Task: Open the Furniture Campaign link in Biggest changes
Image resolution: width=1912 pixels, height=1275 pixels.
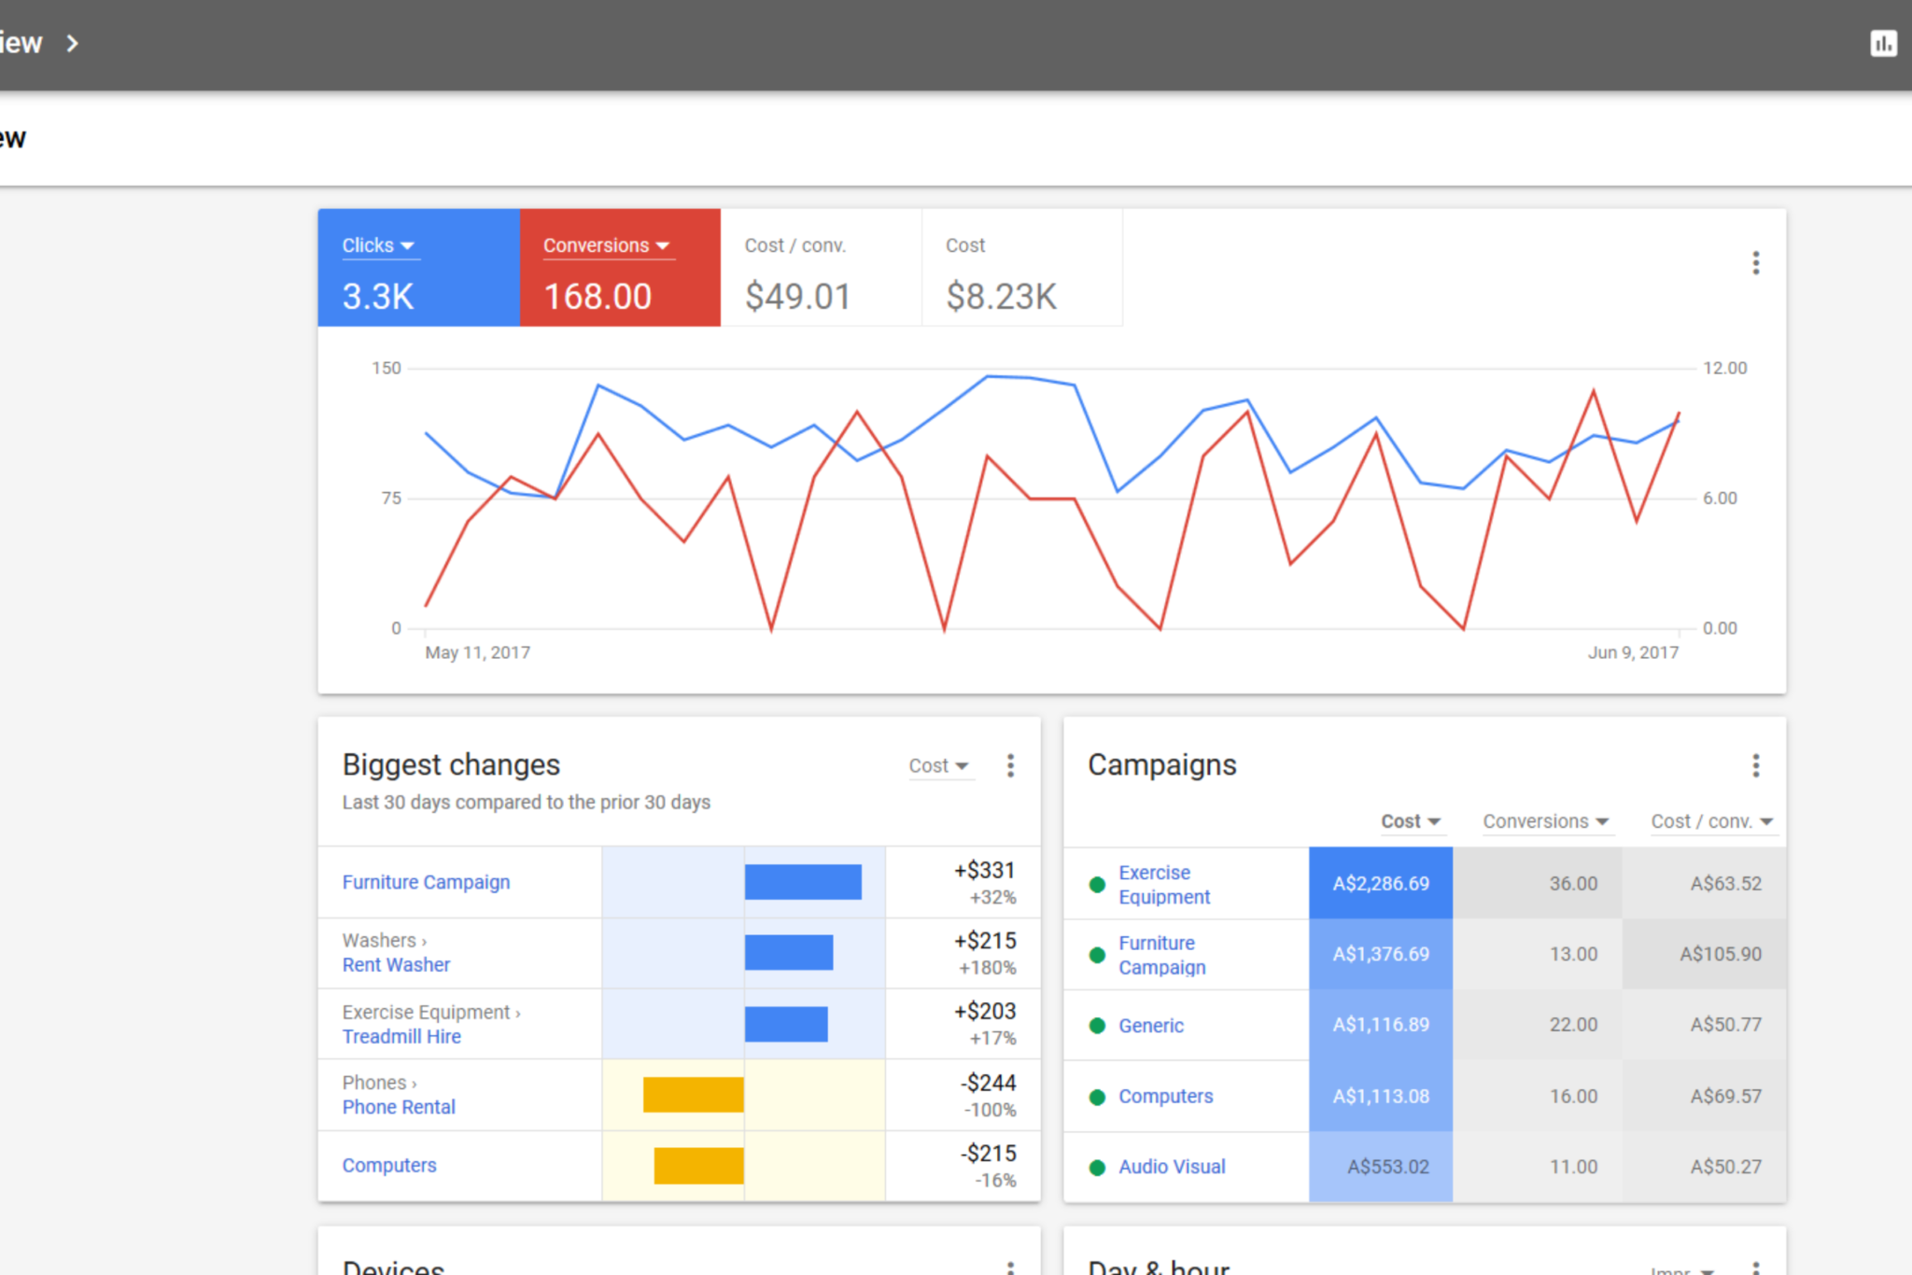Action: pyautogui.click(x=426, y=882)
